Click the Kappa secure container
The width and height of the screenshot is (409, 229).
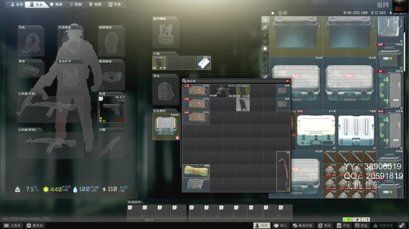(166, 126)
